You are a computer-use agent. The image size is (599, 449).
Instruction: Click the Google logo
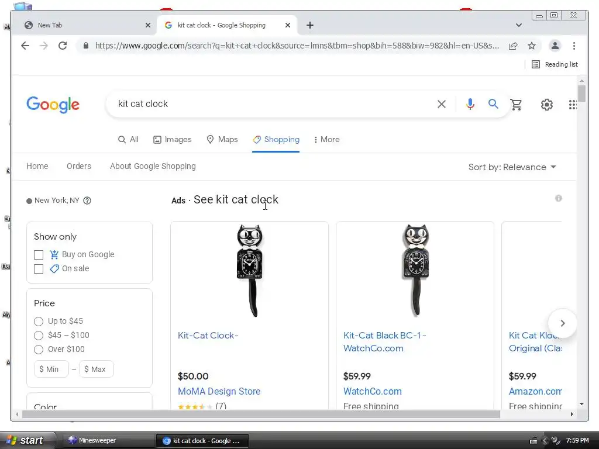pyautogui.click(x=53, y=105)
